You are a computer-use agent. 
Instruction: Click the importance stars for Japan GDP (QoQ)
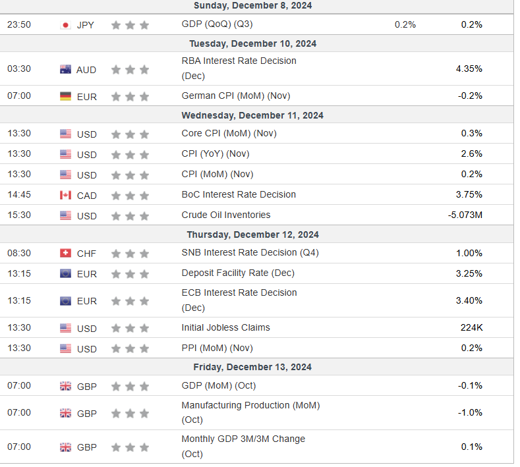[130, 25]
